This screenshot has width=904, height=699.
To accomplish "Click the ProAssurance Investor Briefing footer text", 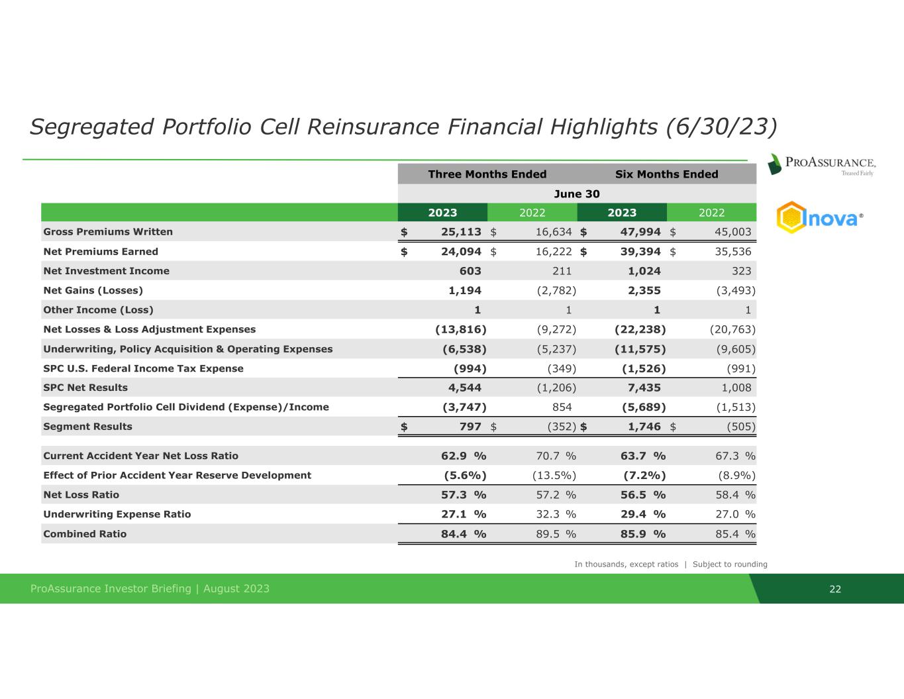I will click(150, 589).
